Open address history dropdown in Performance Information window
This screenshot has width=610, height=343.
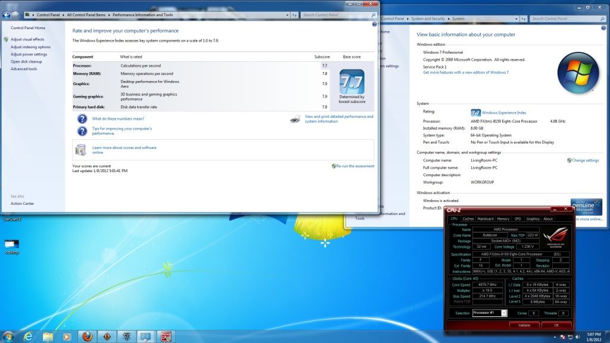pyautogui.click(x=288, y=15)
